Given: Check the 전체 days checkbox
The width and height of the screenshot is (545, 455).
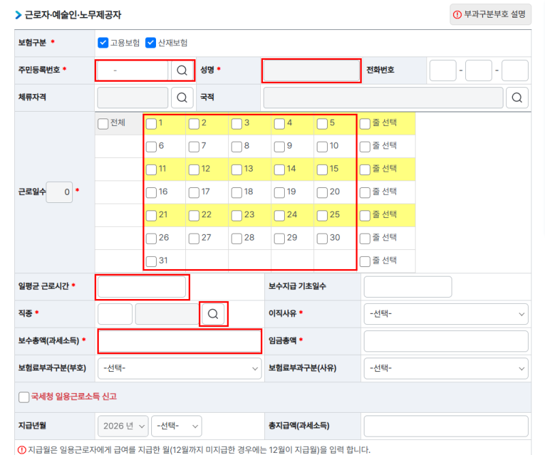Looking at the screenshot, I should click(x=103, y=124).
